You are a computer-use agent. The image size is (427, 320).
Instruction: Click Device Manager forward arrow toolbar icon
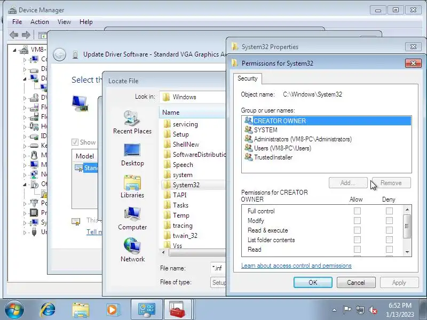(x=26, y=35)
